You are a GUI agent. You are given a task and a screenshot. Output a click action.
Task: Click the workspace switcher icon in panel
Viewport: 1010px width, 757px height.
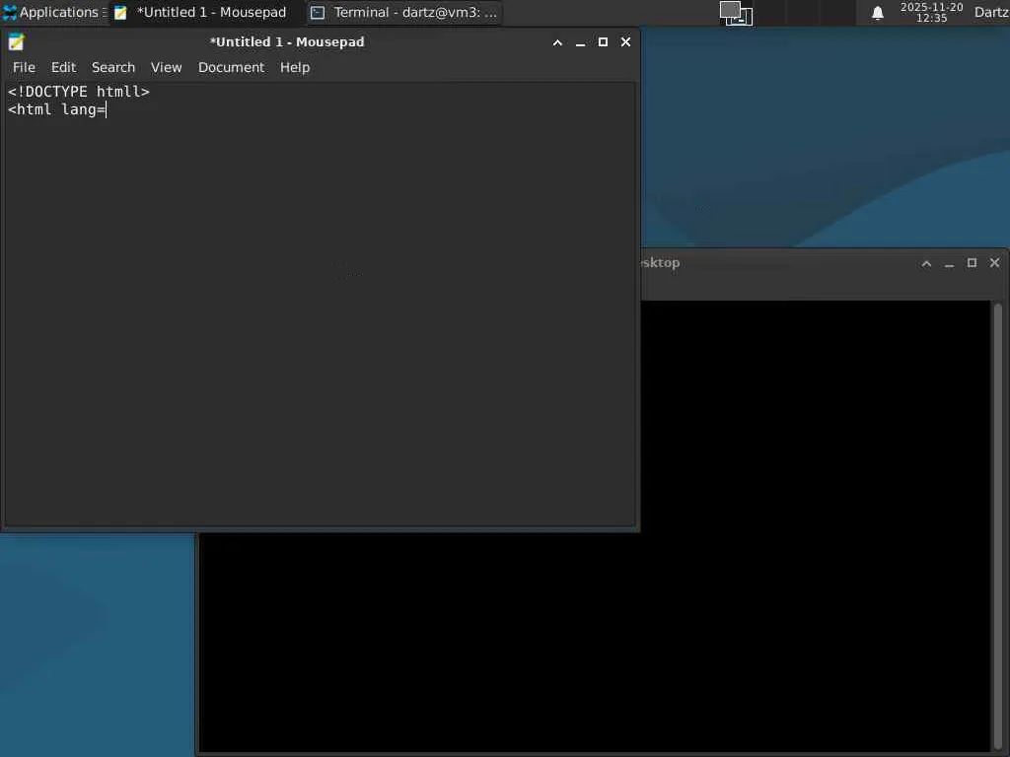point(736,13)
